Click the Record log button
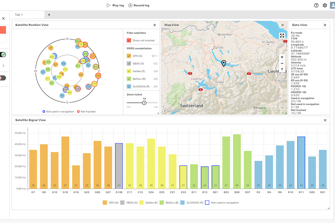Viewport: 335px width, 223px height. click(x=139, y=5)
